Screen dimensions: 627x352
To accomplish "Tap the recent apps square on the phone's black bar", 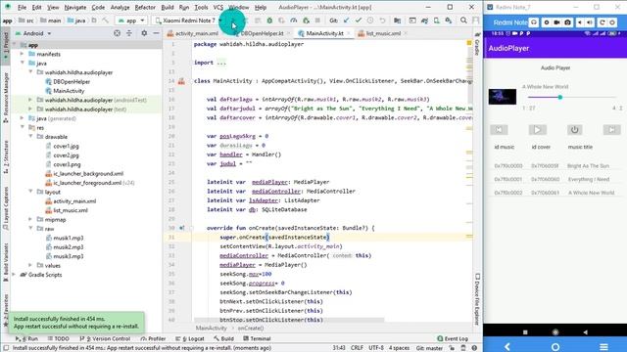I will [x=525, y=332].
